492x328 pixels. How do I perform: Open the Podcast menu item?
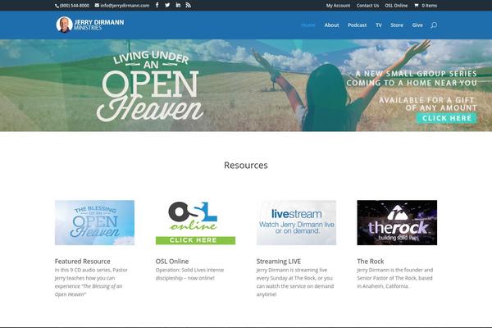(x=357, y=25)
